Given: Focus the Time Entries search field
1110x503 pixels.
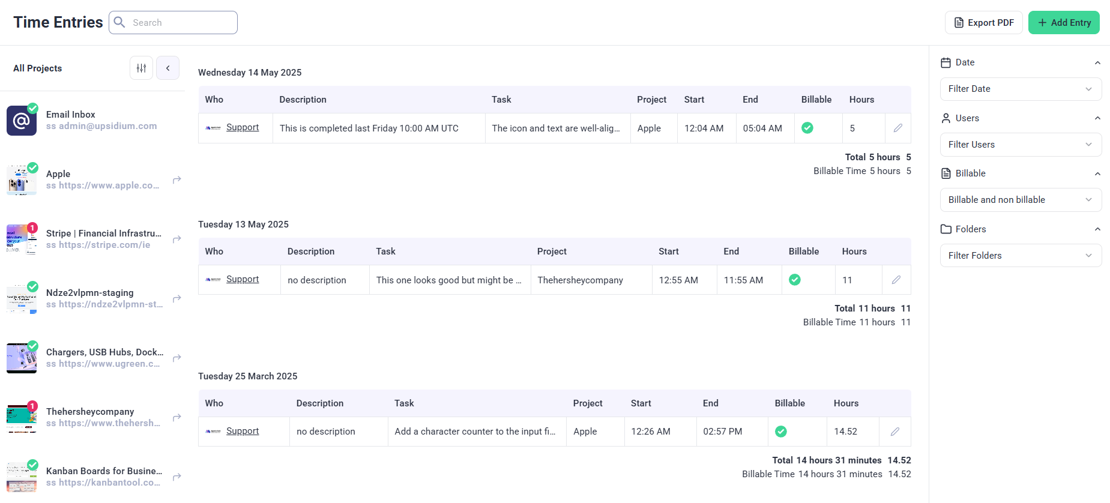Looking at the screenshot, I should (x=180, y=23).
